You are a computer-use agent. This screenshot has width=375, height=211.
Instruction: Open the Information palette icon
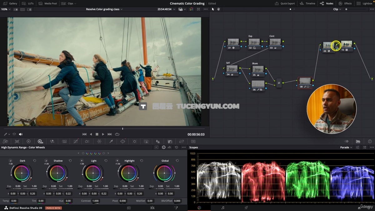(x=370, y=141)
